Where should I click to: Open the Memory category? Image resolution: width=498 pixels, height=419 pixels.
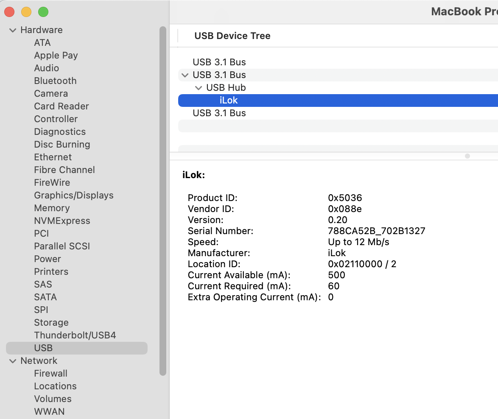click(x=52, y=208)
